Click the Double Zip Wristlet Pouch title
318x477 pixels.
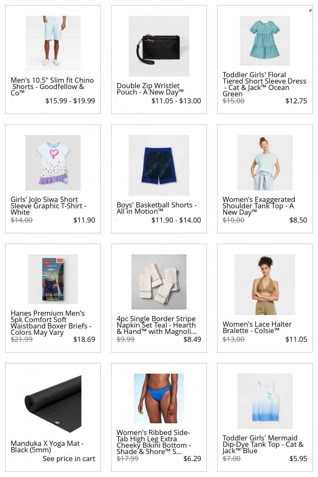(150, 89)
